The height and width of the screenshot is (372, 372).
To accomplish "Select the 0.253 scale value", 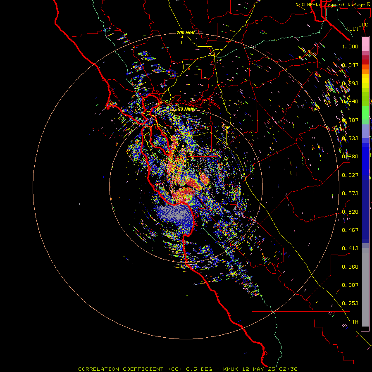I will coord(350,303).
